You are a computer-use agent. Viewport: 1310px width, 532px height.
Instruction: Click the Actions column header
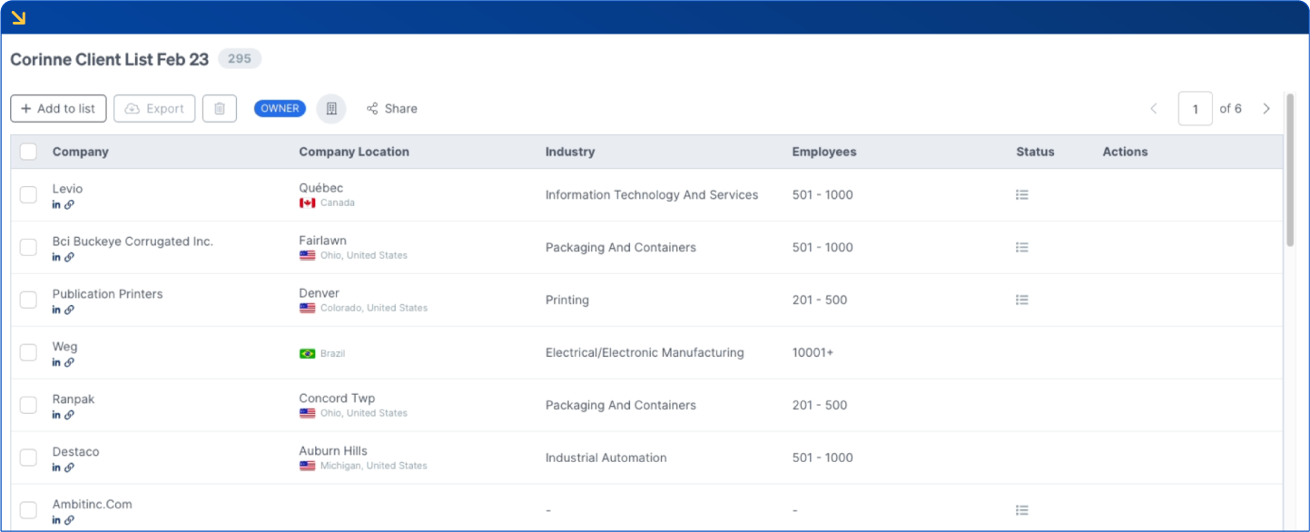(x=1126, y=152)
